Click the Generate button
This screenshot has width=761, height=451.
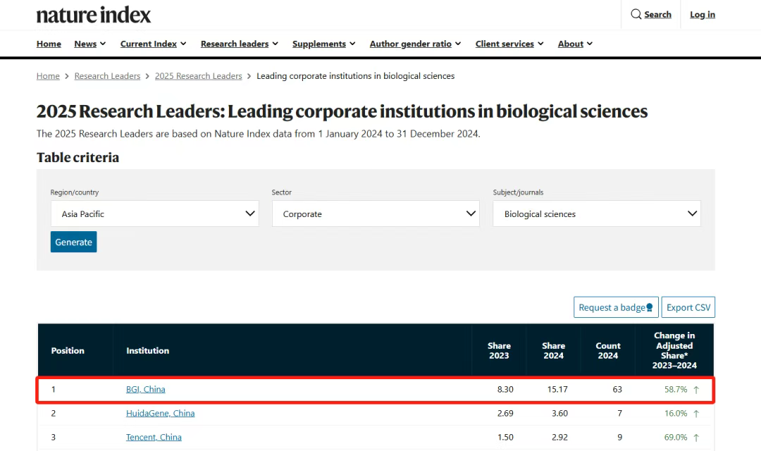[x=74, y=242]
